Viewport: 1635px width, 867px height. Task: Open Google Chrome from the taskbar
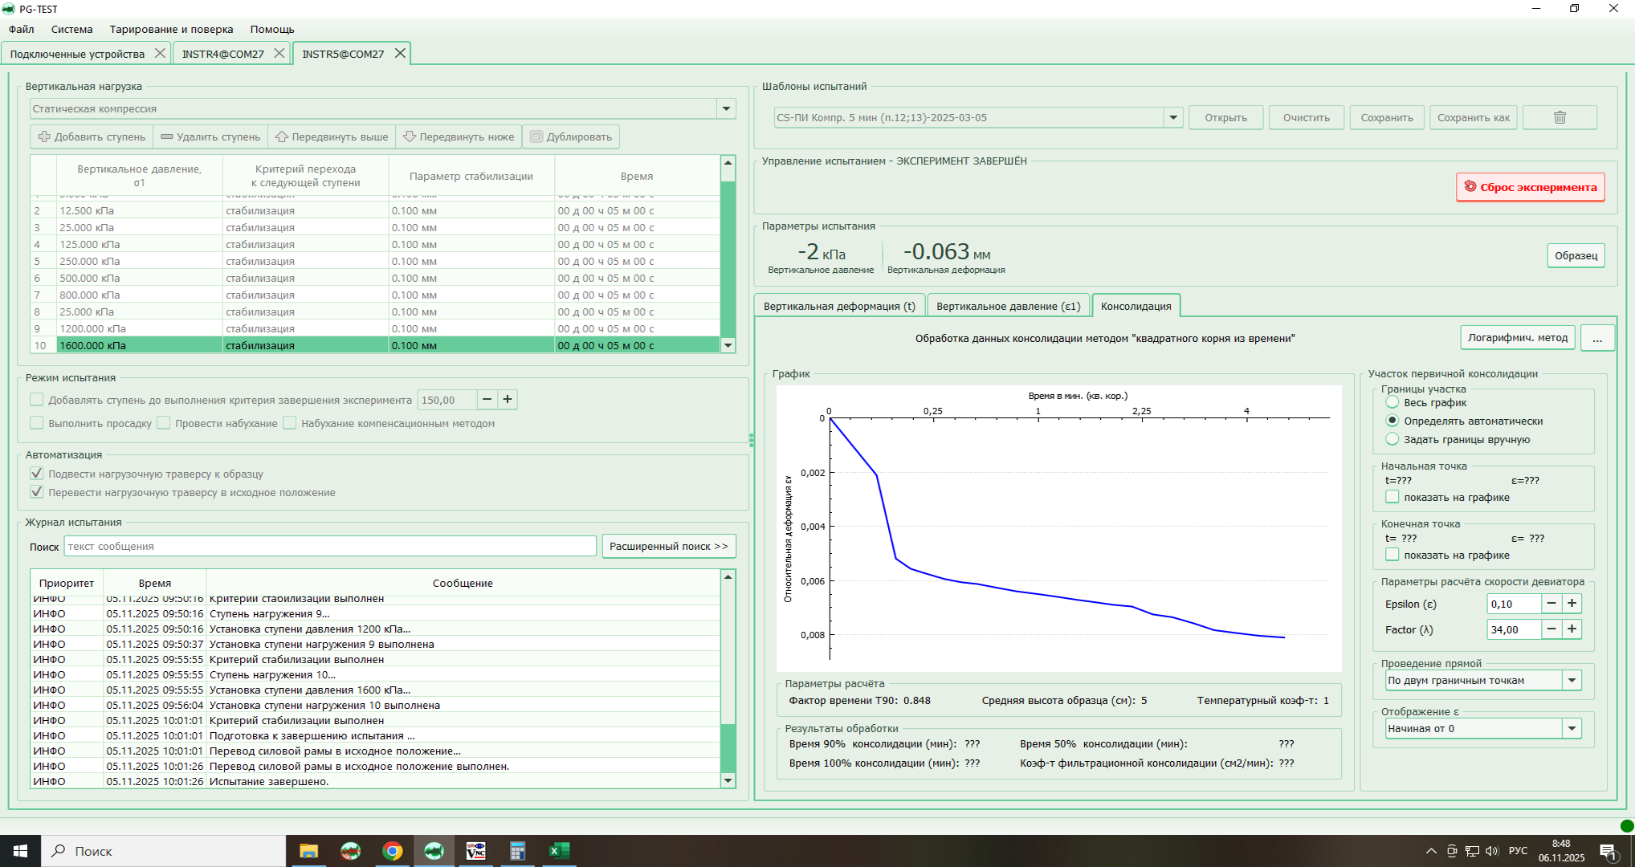pos(392,851)
